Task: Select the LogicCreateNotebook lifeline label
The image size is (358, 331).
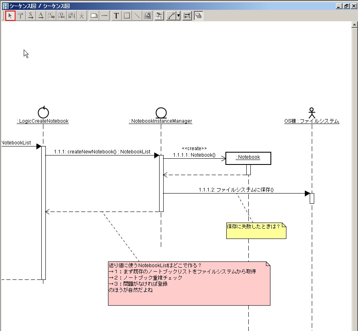Action: tap(43, 121)
